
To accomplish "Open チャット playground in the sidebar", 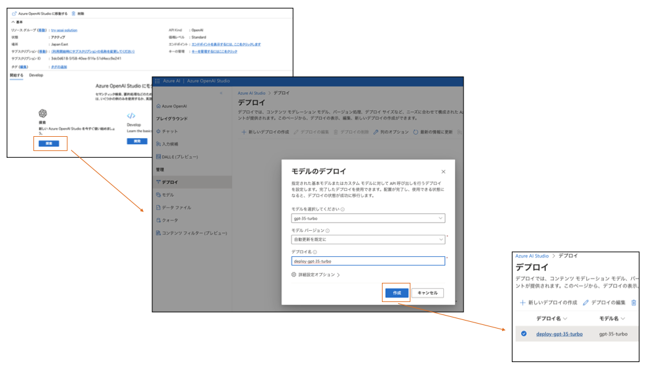I will point(167,131).
